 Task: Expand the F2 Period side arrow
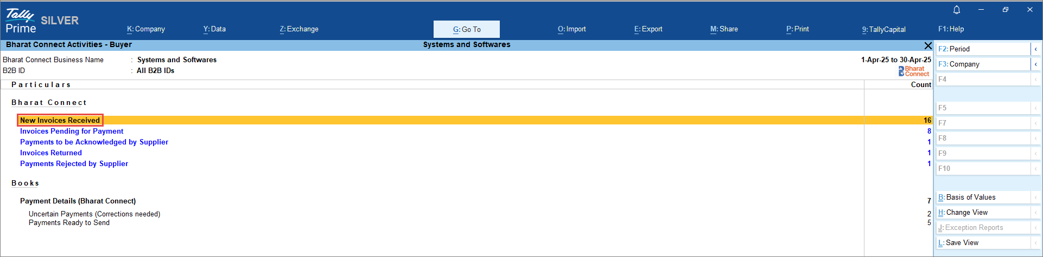1035,49
